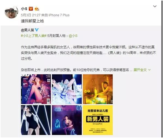
Task: Click the orange V verification badge
Action: coord(31,9)
